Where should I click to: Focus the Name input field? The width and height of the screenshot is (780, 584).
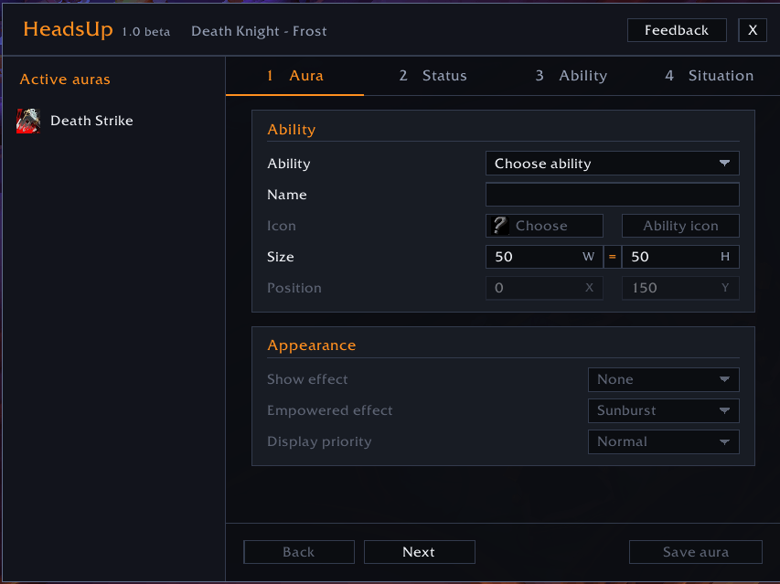[613, 195]
